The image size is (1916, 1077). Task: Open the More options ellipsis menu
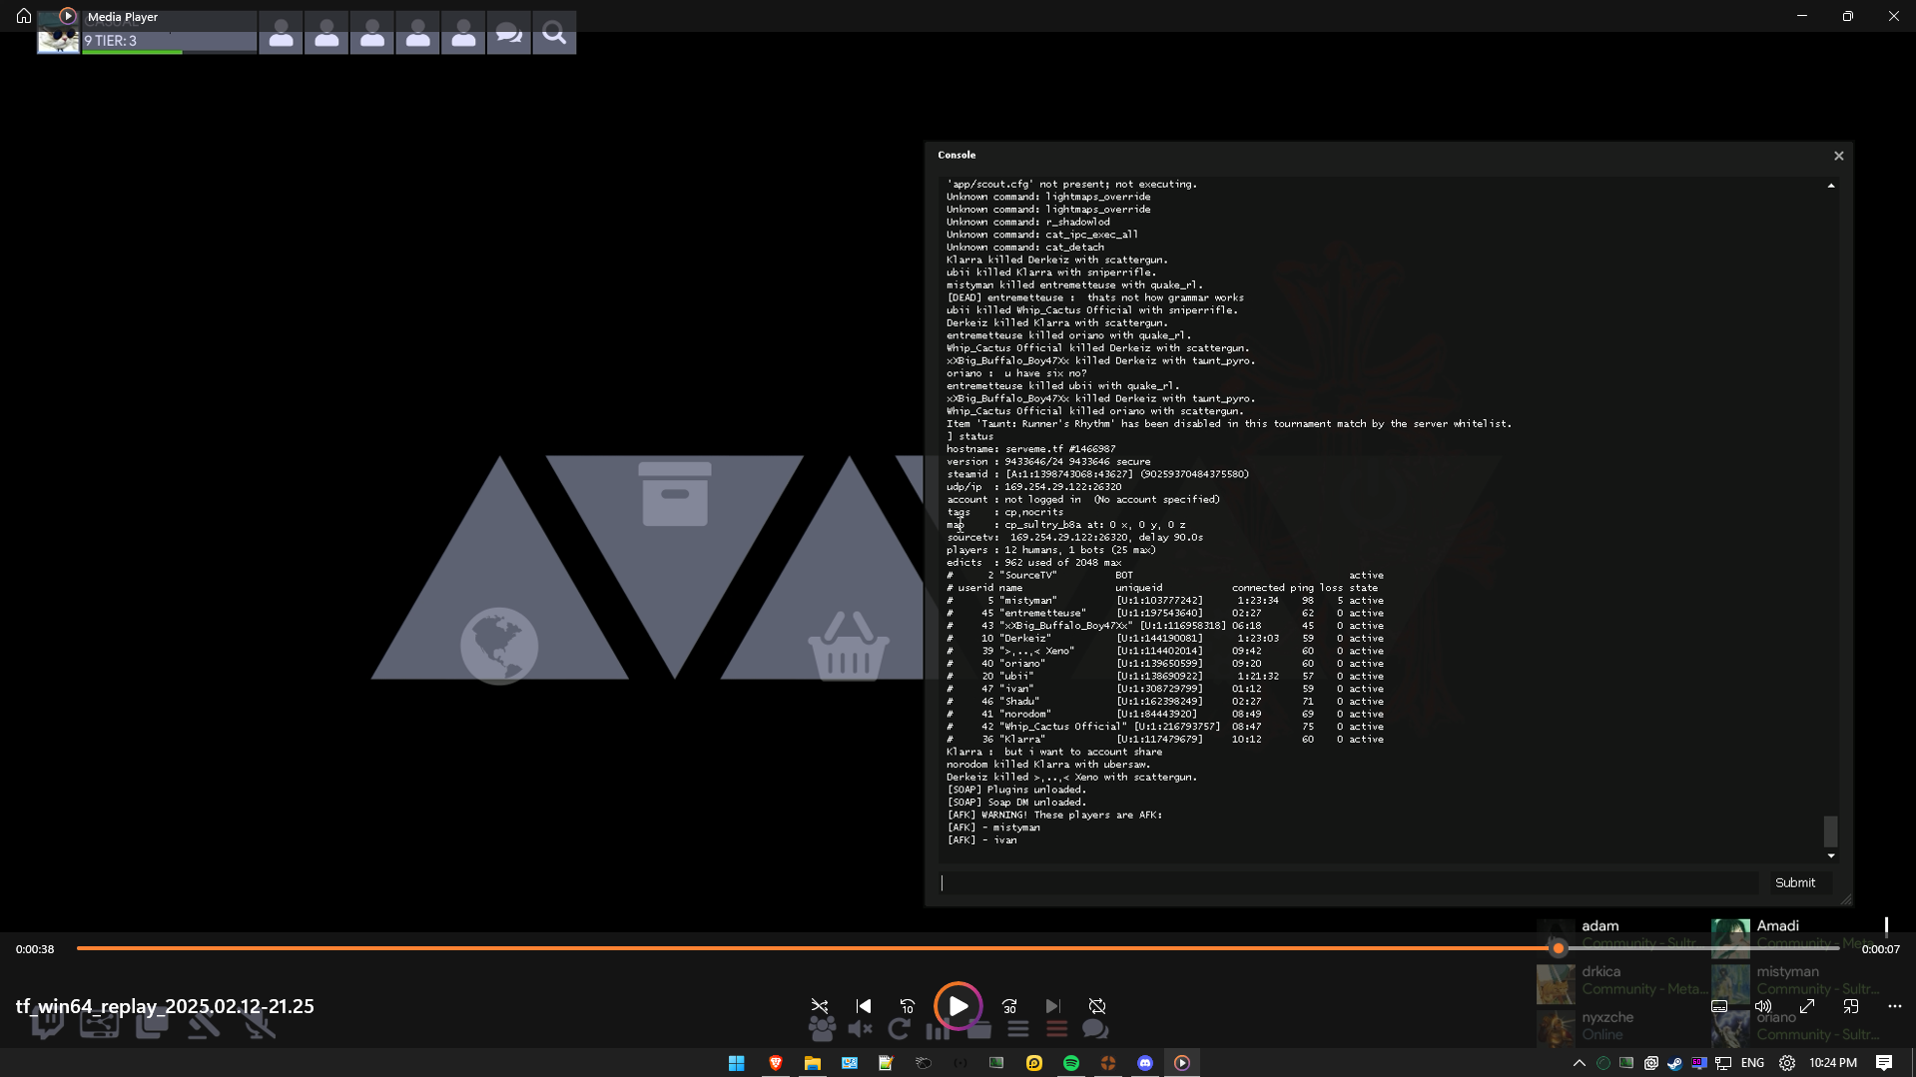click(1894, 1006)
